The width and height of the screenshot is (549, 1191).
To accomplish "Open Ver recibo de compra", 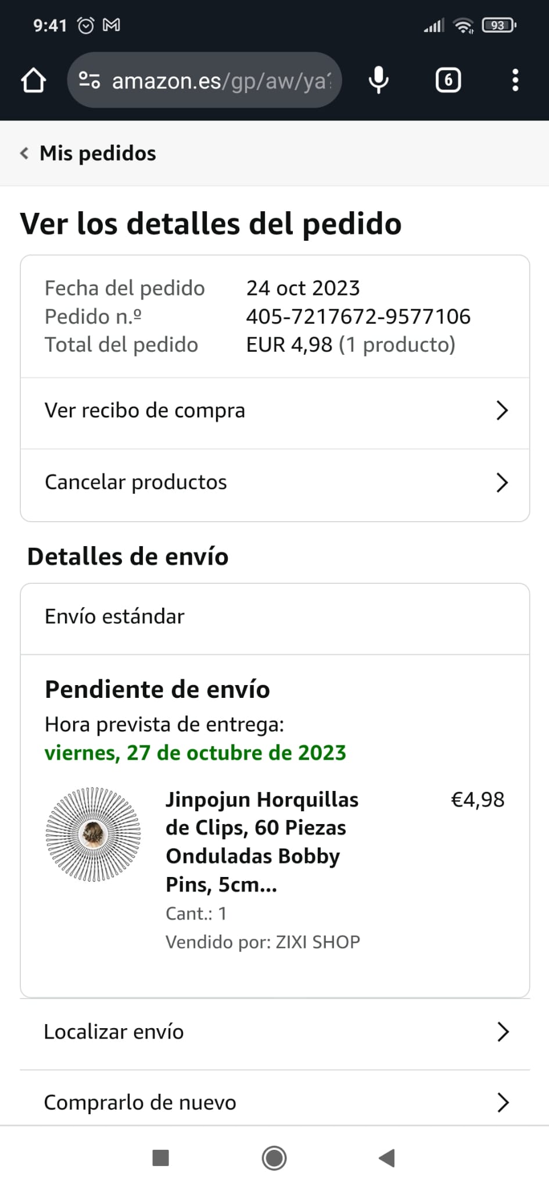I will (145, 411).
